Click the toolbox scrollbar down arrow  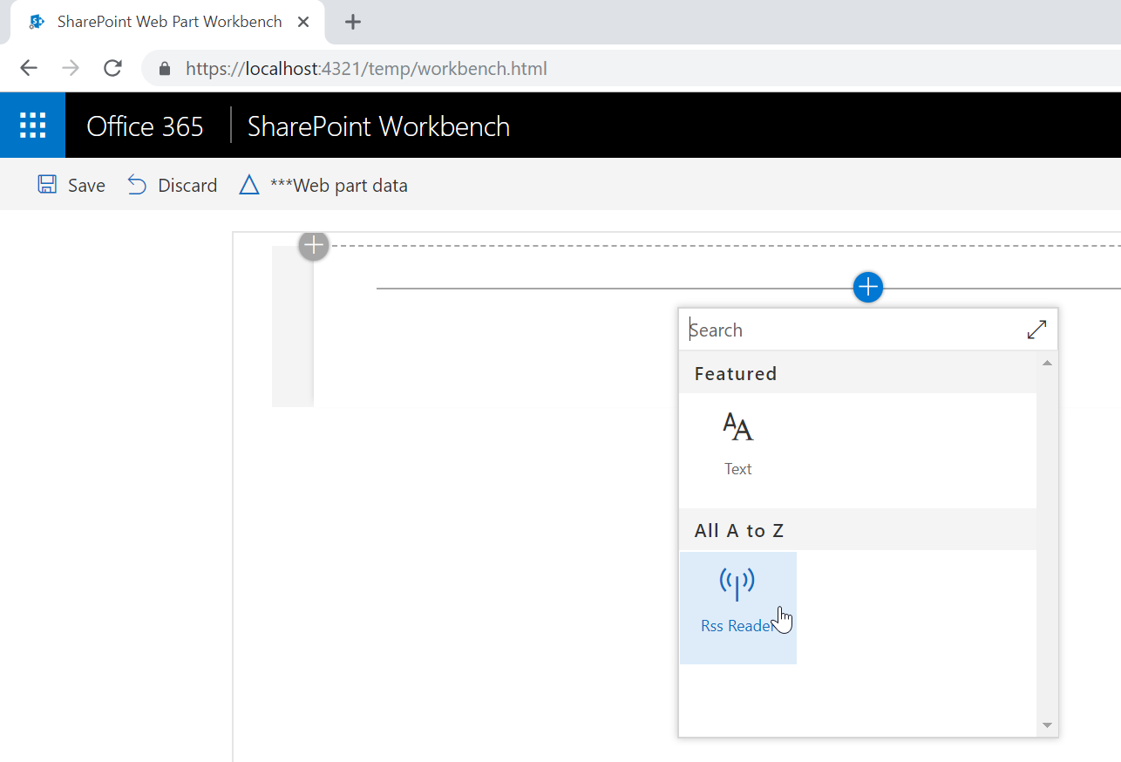pos(1047,725)
